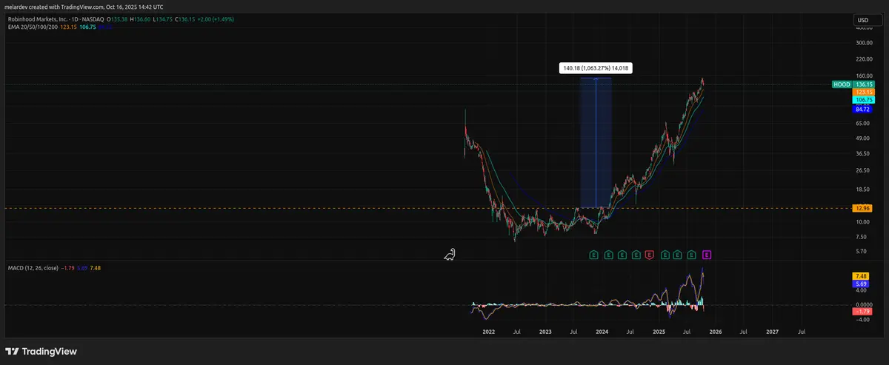Click the 0.0000 MACD scale label
The width and height of the screenshot is (889, 365).
[x=863, y=304]
